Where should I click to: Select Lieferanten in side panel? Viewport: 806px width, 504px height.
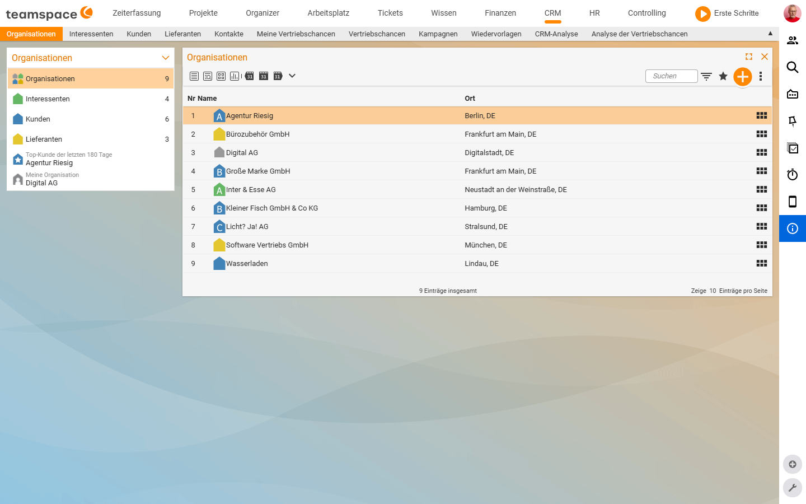(91, 139)
